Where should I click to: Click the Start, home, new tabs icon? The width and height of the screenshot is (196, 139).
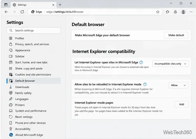coord(11,62)
